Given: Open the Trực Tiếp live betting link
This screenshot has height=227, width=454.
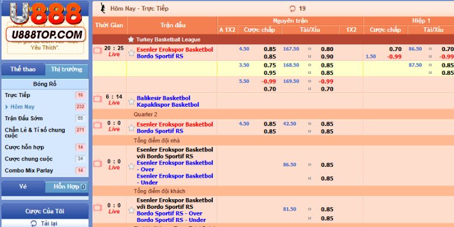Looking at the screenshot, I should [18, 95].
